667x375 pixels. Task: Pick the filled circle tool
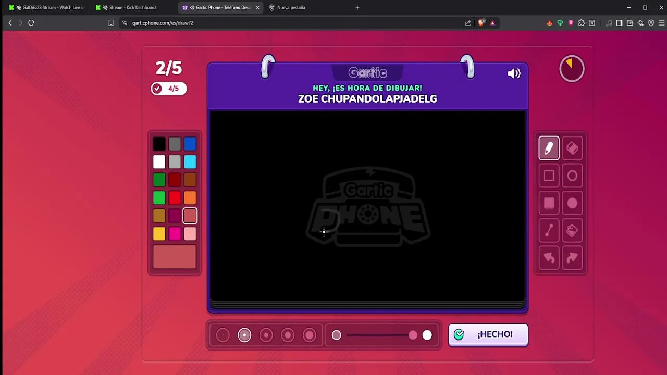tap(572, 203)
